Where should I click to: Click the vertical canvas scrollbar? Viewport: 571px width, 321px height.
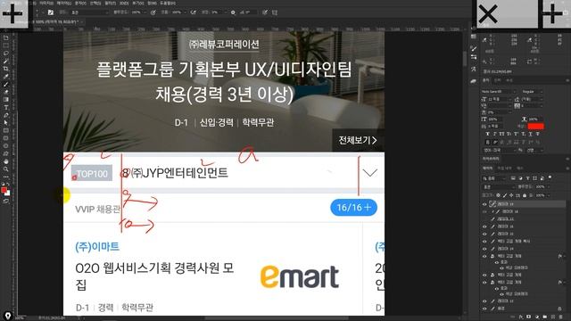(x=465, y=58)
